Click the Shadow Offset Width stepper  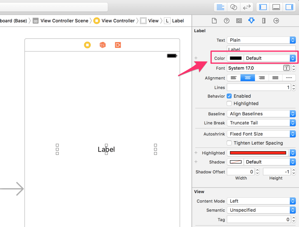click(257, 172)
